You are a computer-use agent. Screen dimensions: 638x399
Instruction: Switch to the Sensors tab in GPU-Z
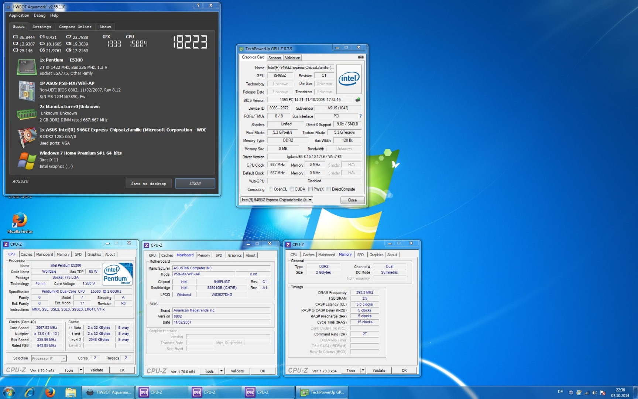[275, 58]
